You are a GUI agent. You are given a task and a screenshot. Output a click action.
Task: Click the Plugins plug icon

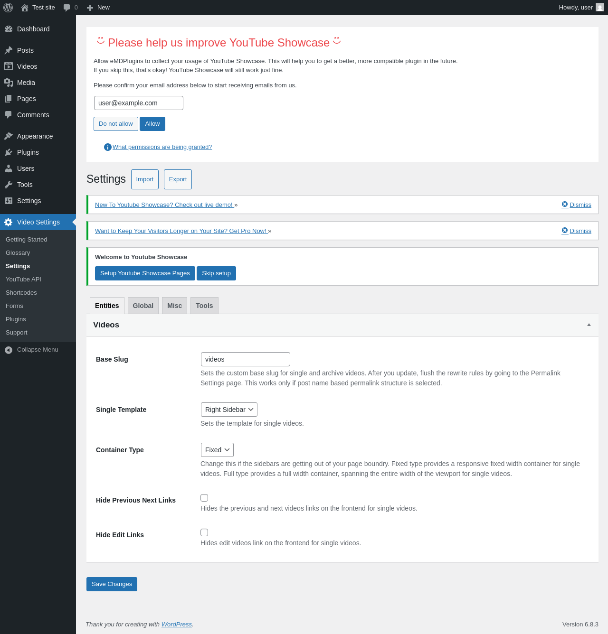[x=9, y=152]
